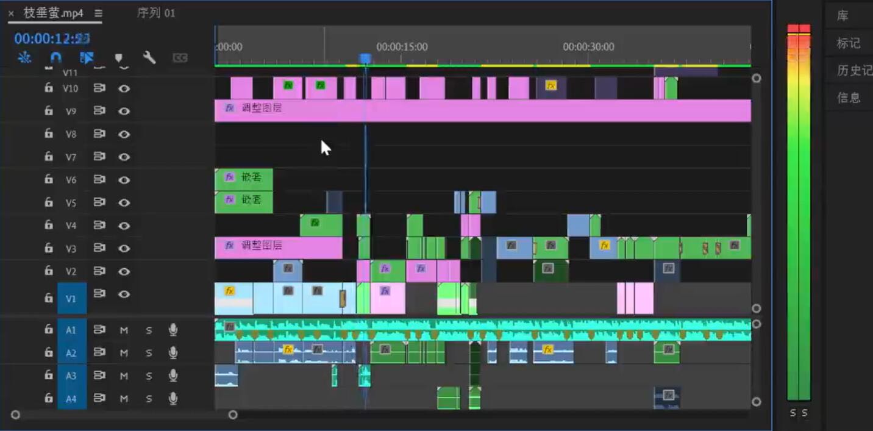Open the 标记 panel tab
This screenshot has width=873, height=431.
pyautogui.click(x=848, y=43)
